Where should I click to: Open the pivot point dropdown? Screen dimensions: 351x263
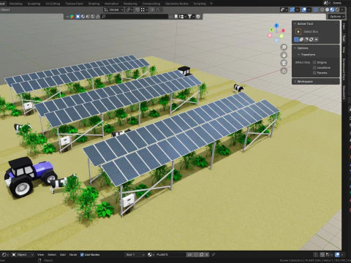[x=129, y=9]
